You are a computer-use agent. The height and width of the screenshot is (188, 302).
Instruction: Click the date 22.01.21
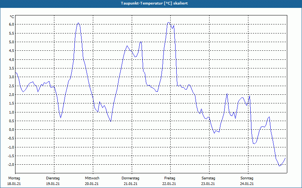pos(169,184)
